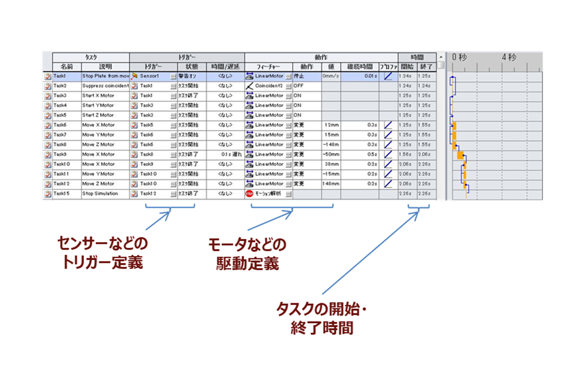Screen dimensions: 585x390
Task: Click the 停止 action cell in Task1 row
Action: coord(307,76)
